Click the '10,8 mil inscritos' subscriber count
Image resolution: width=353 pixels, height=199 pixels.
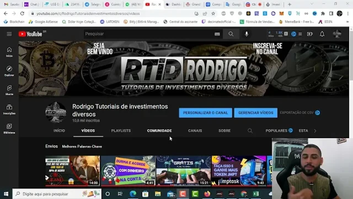[x=86, y=121]
